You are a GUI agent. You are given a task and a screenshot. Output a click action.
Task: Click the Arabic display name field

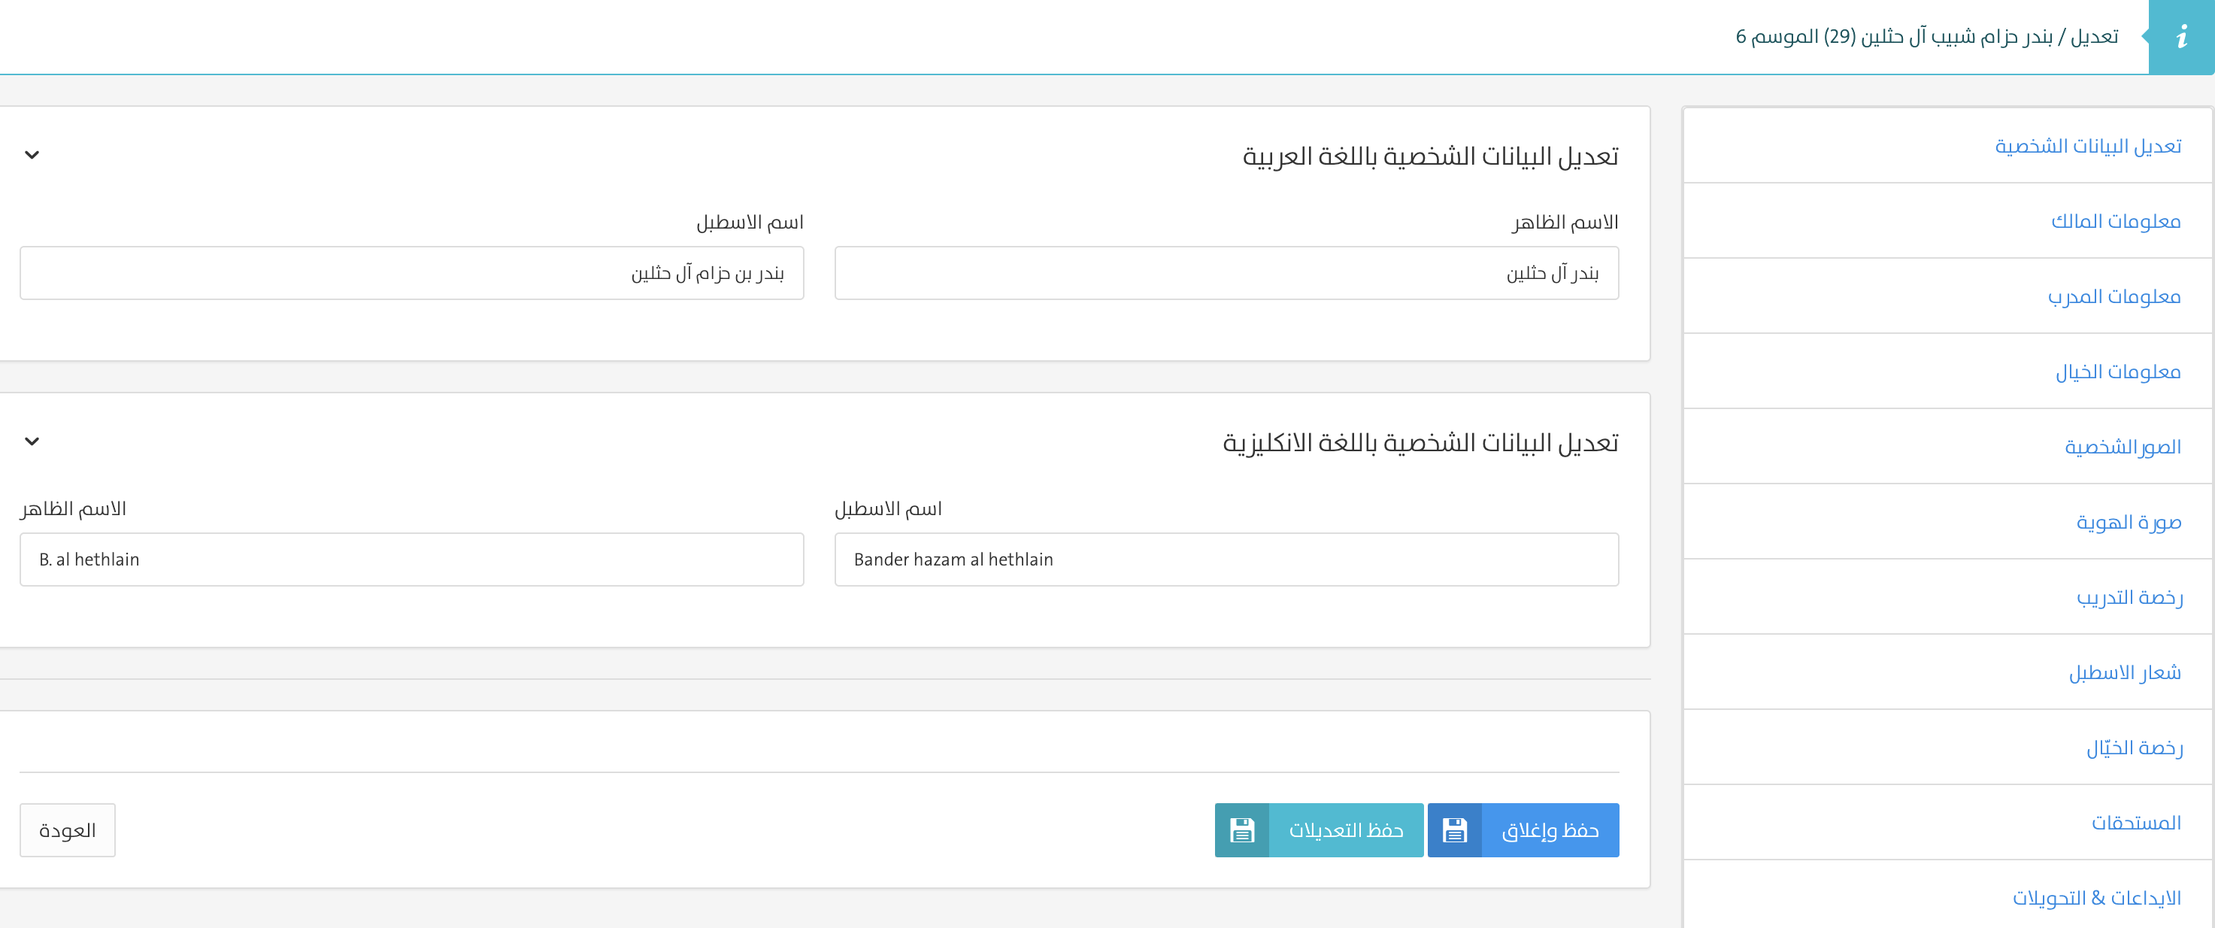(x=1226, y=274)
